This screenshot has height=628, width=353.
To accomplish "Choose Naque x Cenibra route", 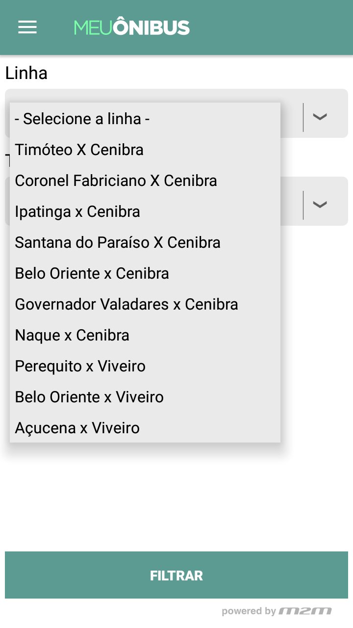I will pyautogui.click(x=72, y=335).
